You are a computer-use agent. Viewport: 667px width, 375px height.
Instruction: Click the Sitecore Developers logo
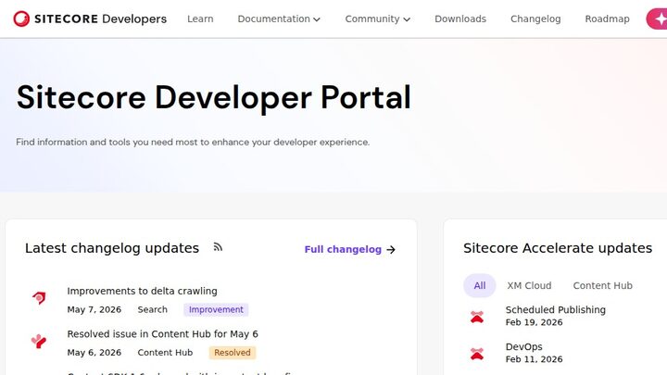tap(90, 19)
